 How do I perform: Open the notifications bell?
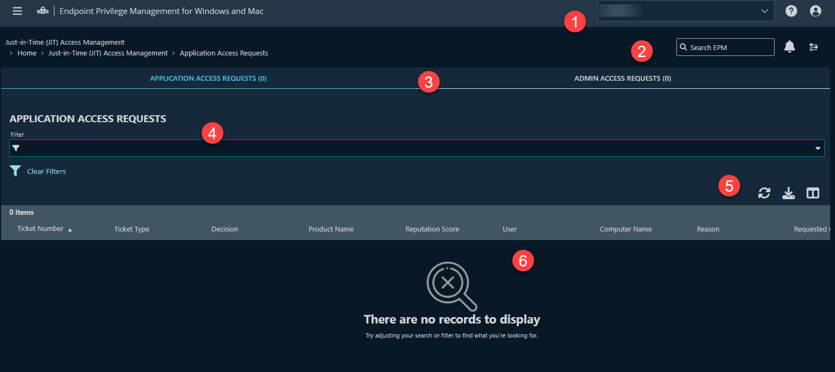[790, 47]
